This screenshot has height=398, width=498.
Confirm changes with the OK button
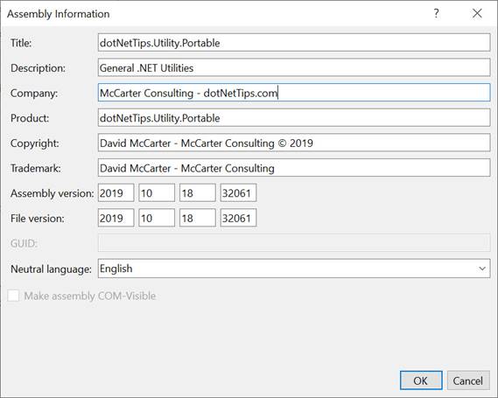click(421, 381)
